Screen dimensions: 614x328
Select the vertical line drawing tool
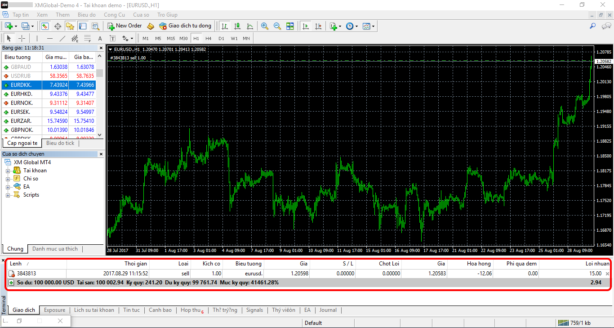coord(37,38)
